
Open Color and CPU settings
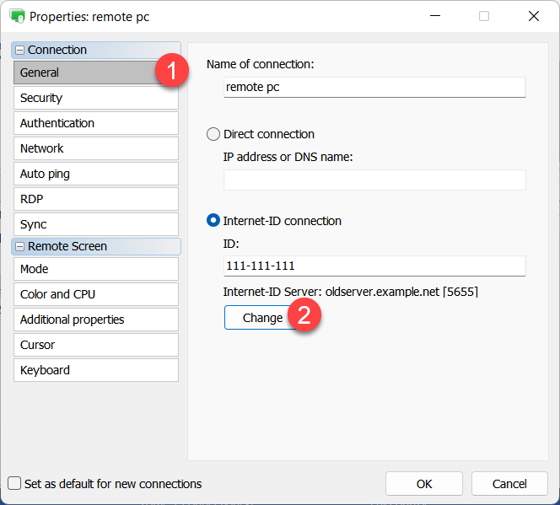95,294
